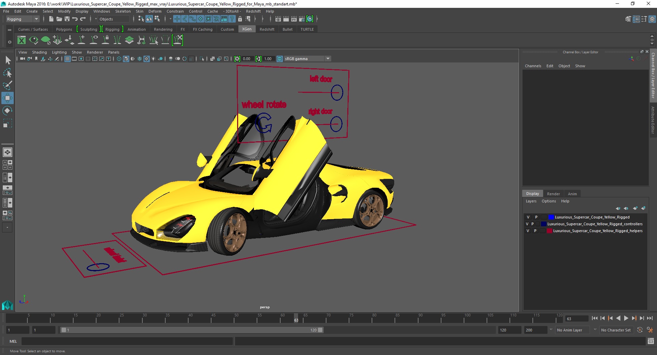
Task: Click the Select camera icon in viewport toolbar
Action: point(23,59)
